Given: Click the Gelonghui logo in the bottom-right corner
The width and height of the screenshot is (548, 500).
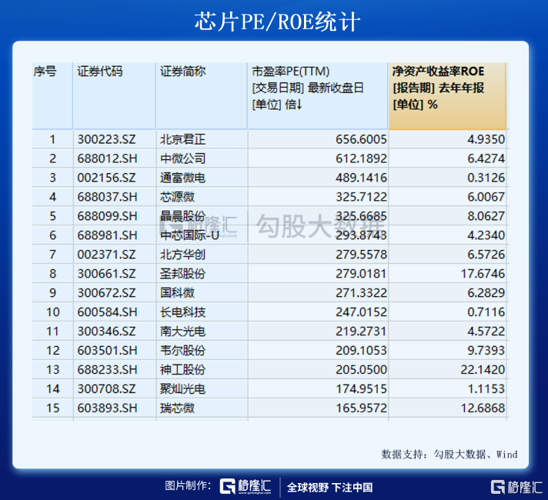Looking at the screenshot, I should 516,486.
